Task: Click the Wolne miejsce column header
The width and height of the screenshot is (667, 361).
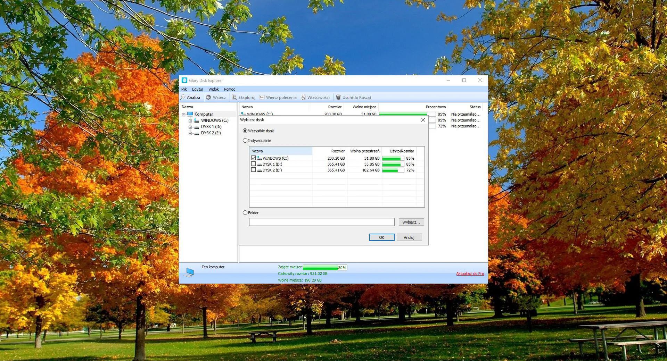Action: point(361,107)
